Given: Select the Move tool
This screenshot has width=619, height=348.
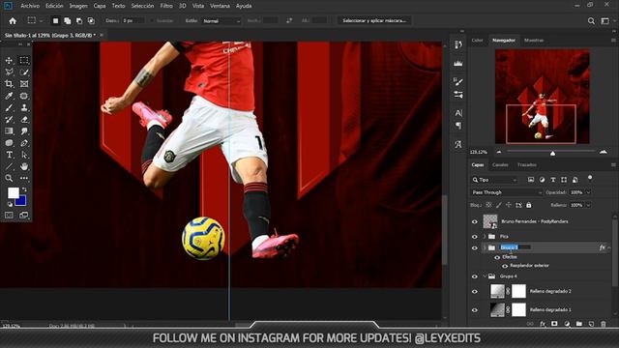Looking at the screenshot, I should point(9,60).
